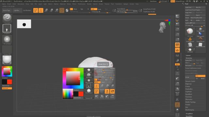The image size is (209, 117).
Task: Toggle the Mrgb button in top shelf
Action: [75, 9]
